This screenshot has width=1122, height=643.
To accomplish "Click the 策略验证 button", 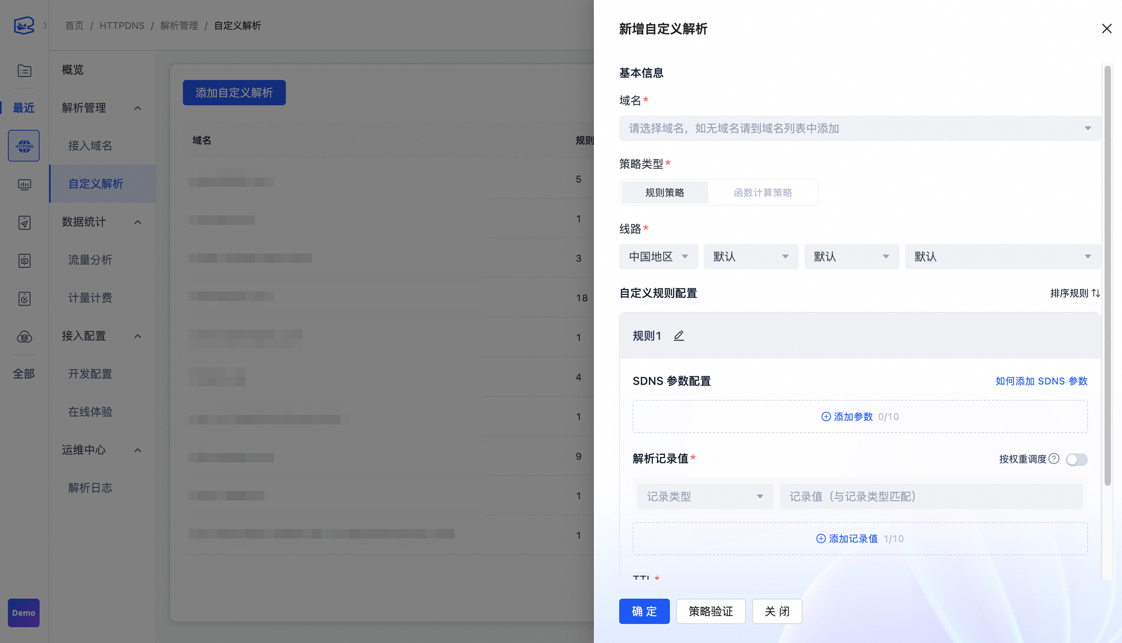I will 711,611.
